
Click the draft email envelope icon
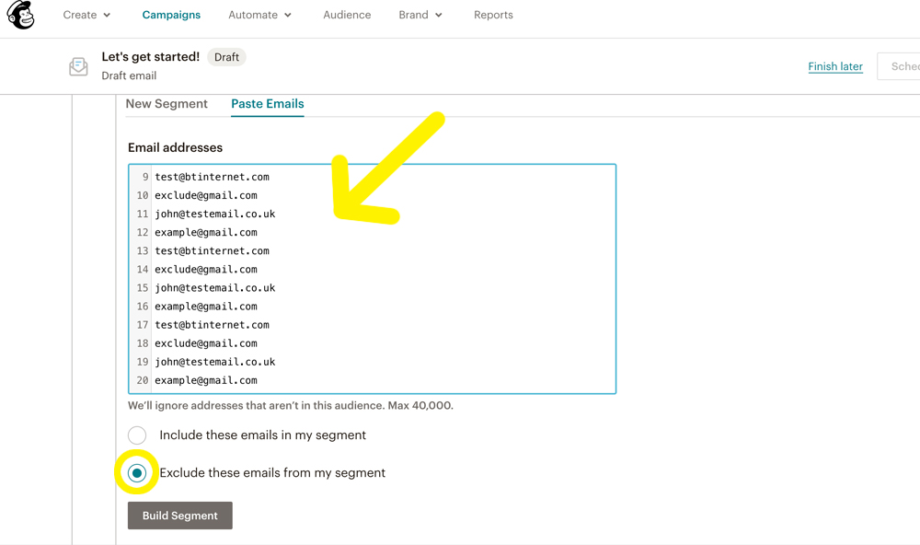pos(78,66)
